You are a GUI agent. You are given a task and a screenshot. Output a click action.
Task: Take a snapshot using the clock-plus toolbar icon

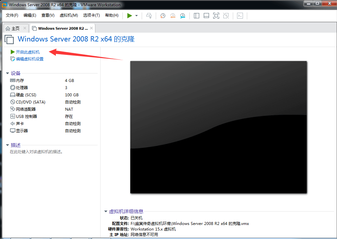(x=163, y=16)
